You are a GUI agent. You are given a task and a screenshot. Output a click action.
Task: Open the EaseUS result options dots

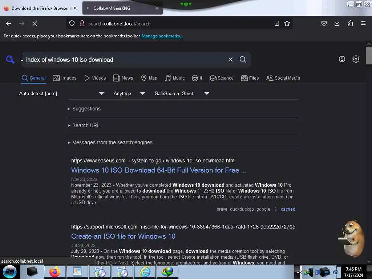[x=275, y=209]
